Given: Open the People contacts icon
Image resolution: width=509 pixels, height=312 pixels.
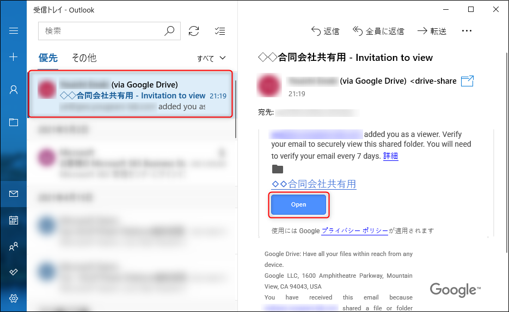Looking at the screenshot, I should click(13, 247).
